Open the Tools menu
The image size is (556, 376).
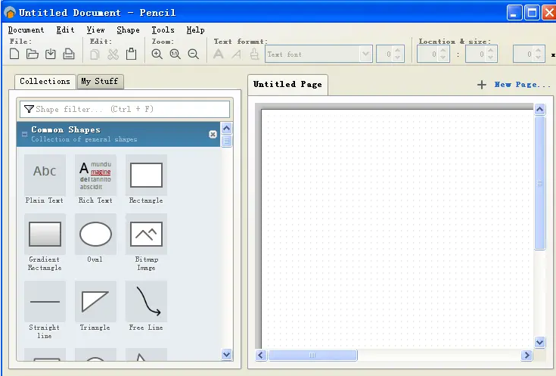tap(163, 30)
